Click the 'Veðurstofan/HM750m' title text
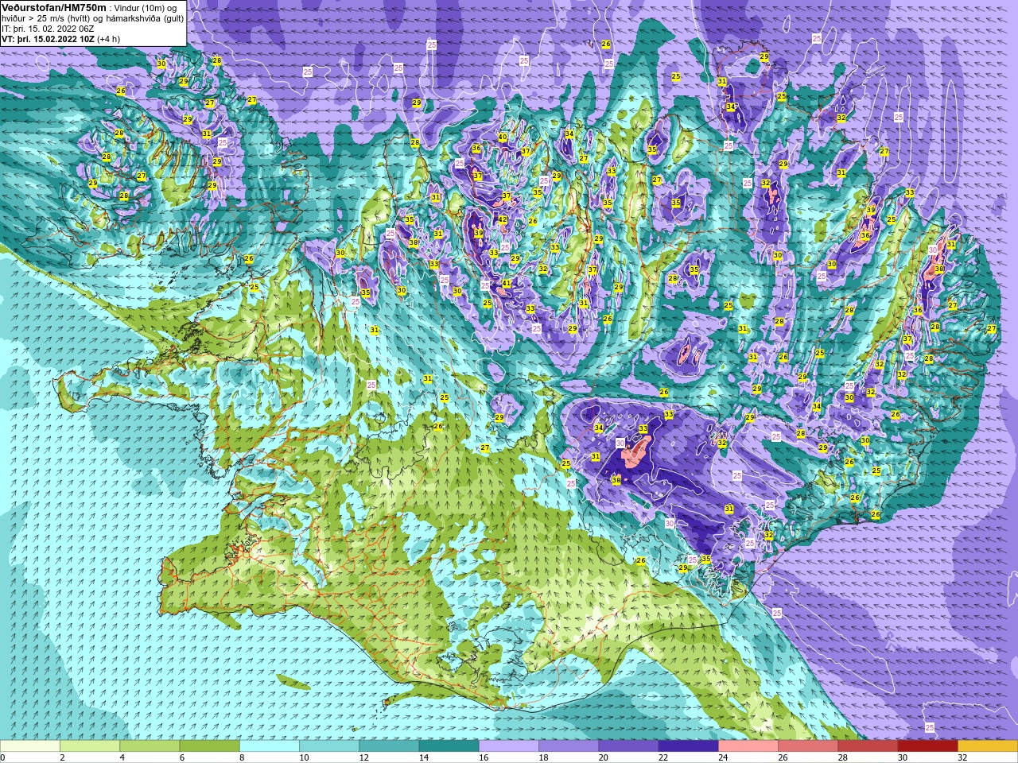The width and height of the screenshot is (1018, 763). (54, 7)
